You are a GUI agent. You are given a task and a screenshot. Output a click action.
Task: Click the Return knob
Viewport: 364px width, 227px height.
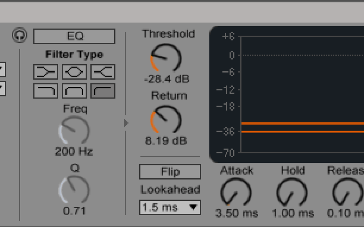[166, 119]
